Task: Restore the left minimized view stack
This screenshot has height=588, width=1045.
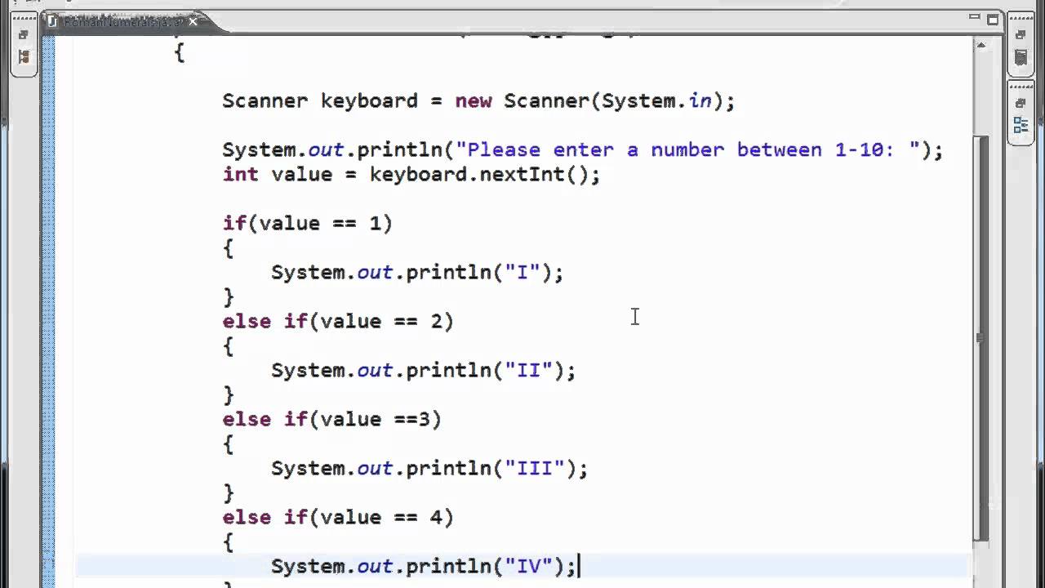Action: click(x=23, y=35)
